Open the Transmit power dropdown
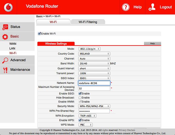Viewport: 175px width, 135px height. pos(94,73)
